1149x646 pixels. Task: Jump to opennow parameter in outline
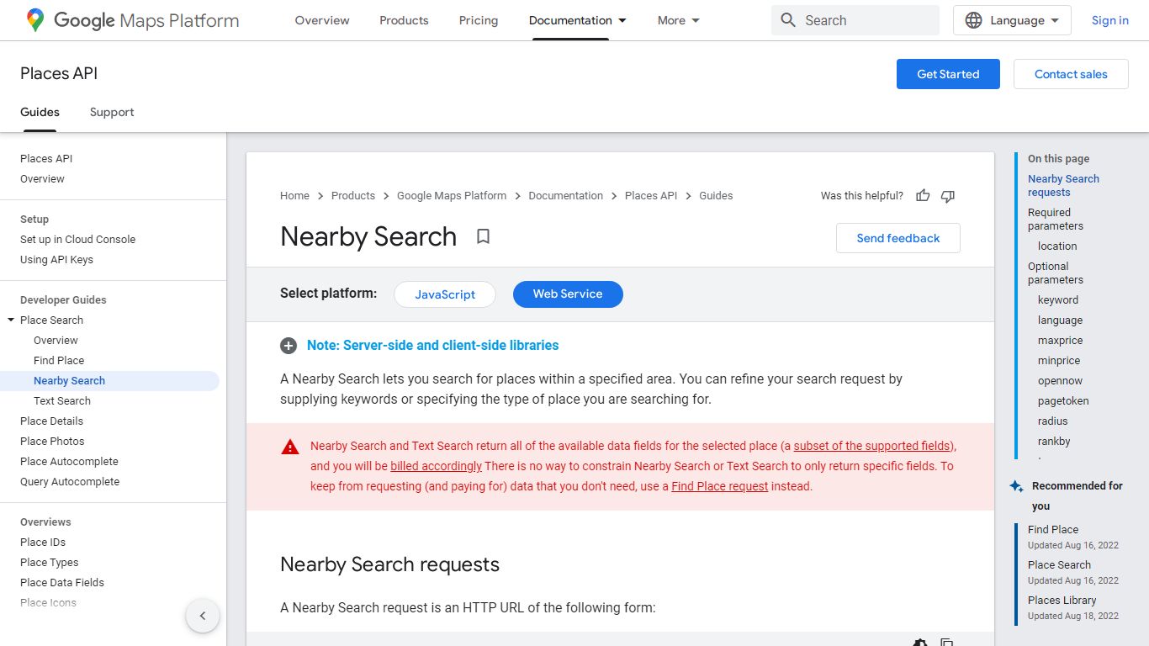(x=1060, y=380)
